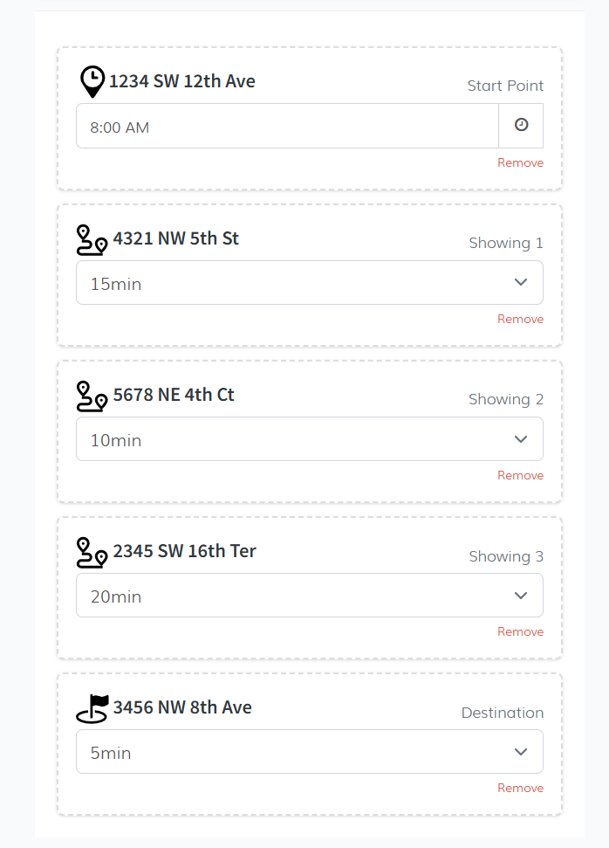Click the route icon next to 4321 NW 5th St

(92, 239)
